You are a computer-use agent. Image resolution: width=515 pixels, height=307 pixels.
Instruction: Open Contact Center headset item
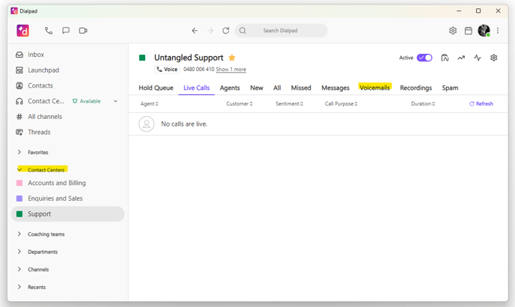pos(40,101)
